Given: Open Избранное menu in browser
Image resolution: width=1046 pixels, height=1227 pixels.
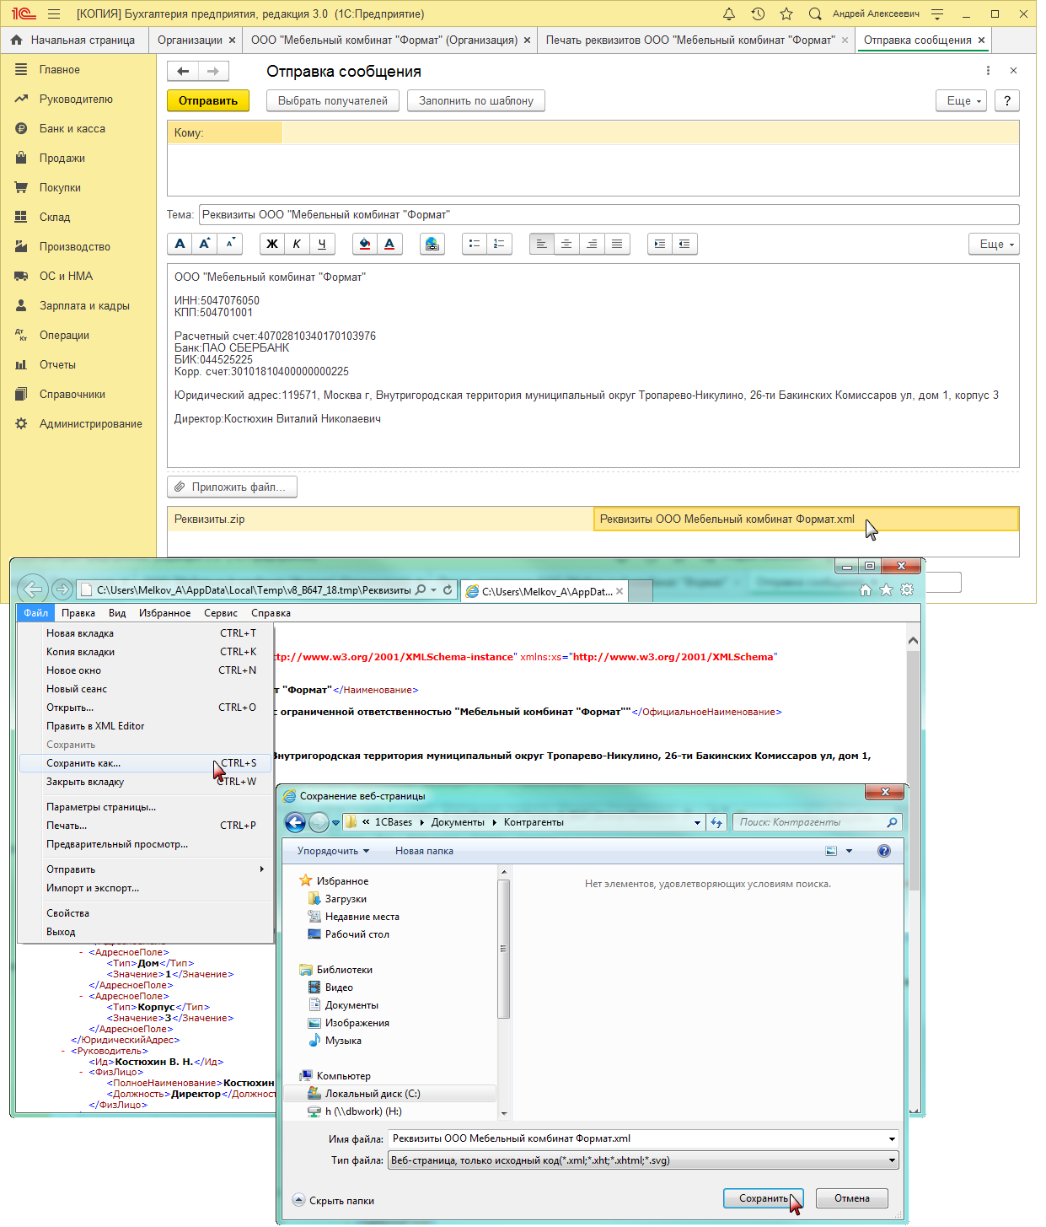Looking at the screenshot, I should [x=164, y=613].
